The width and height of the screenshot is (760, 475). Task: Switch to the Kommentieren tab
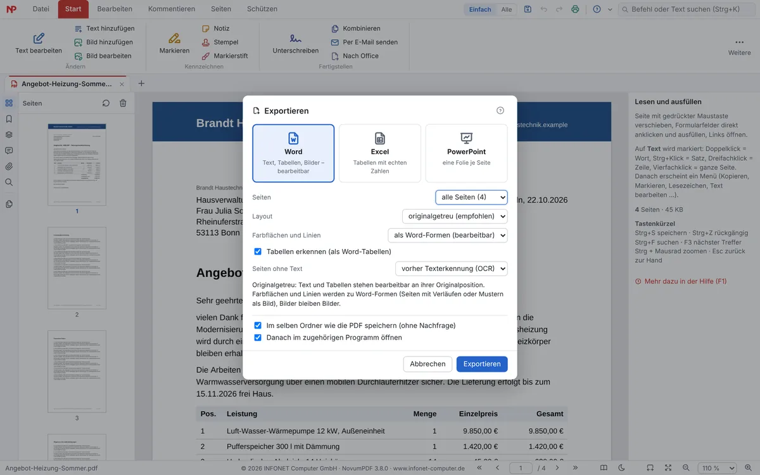tap(172, 9)
